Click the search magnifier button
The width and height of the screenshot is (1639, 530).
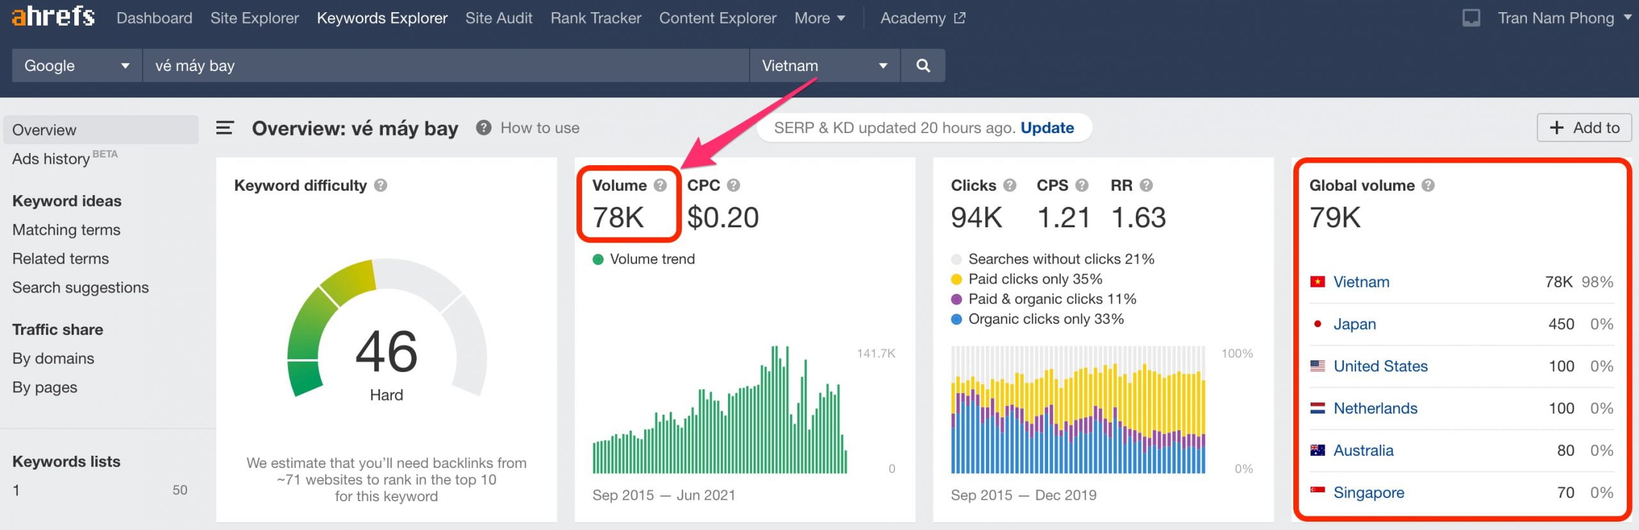coord(923,65)
